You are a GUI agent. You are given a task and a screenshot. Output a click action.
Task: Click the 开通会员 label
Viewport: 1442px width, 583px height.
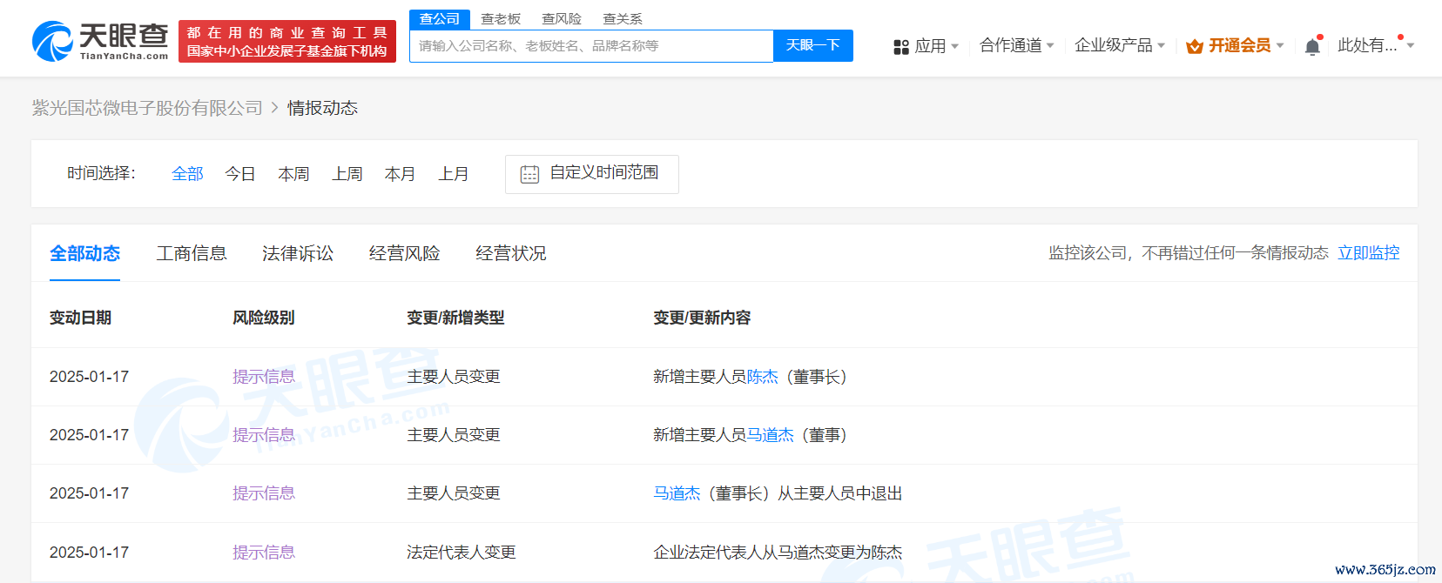point(1240,45)
